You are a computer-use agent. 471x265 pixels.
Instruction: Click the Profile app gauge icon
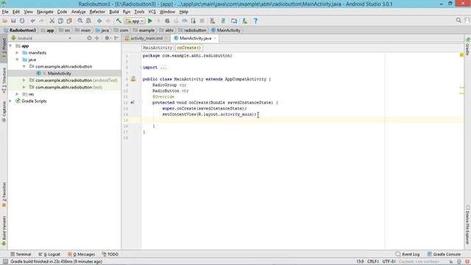[185, 21]
